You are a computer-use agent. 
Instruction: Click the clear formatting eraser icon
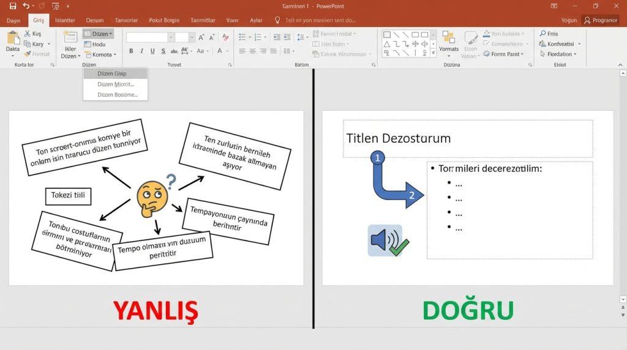225,37
